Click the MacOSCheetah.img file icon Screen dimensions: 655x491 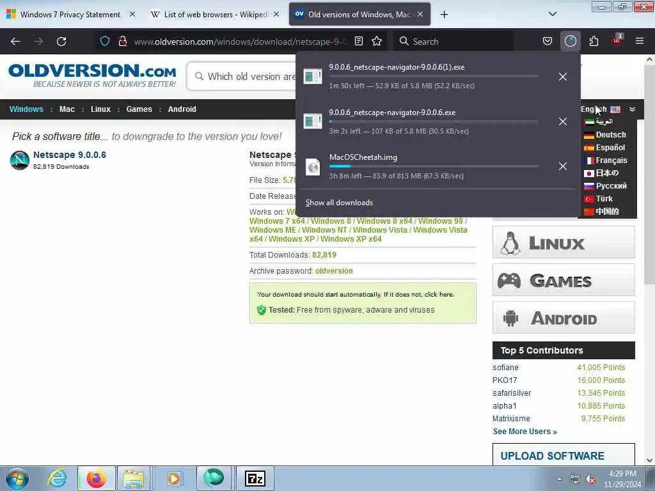(x=312, y=167)
